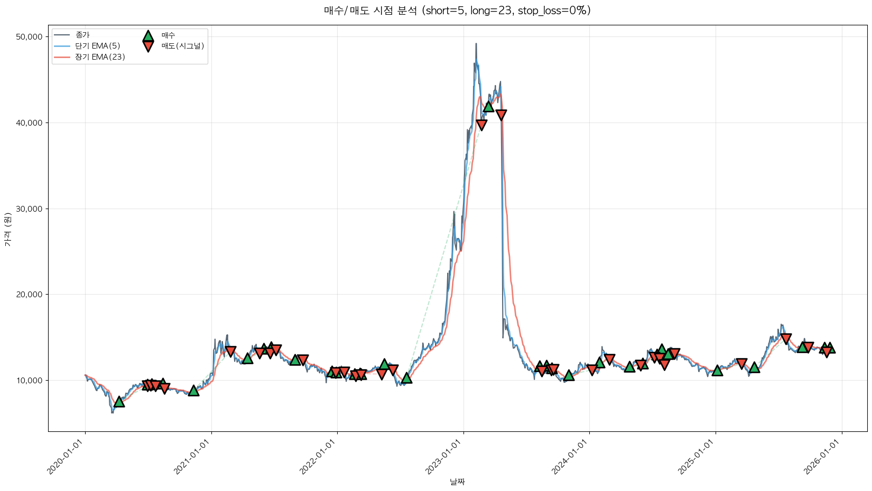Click the buy marker near the 42,000 peak

[x=488, y=107]
